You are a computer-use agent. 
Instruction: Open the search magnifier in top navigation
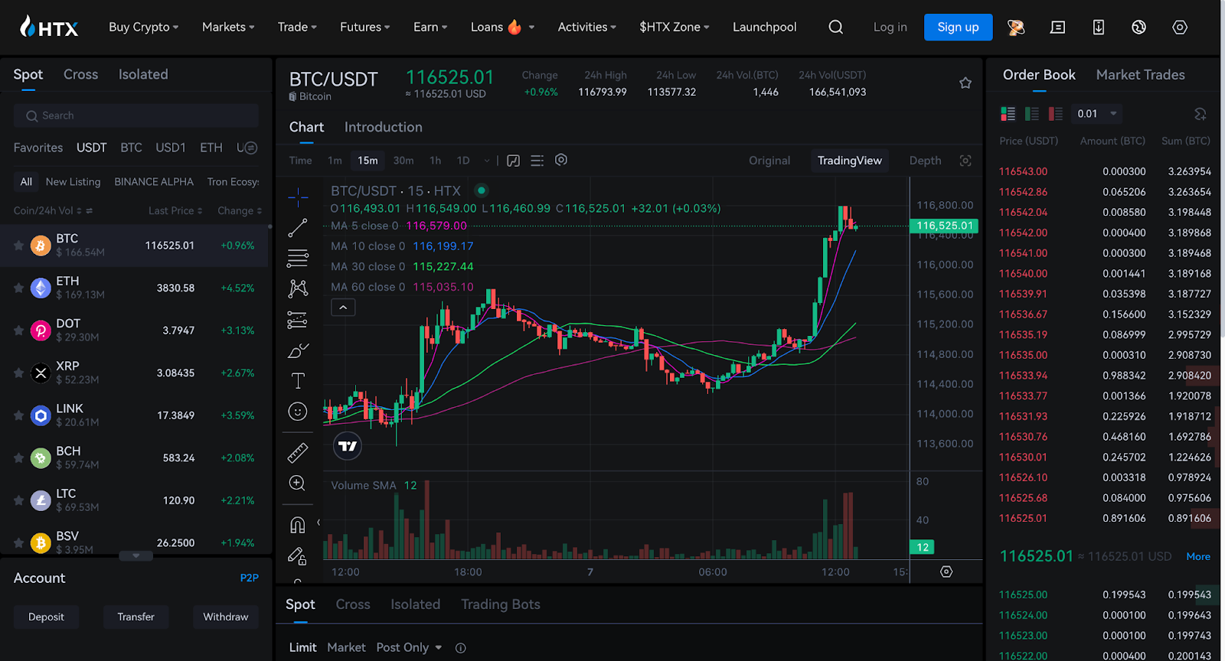click(x=835, y=27)
